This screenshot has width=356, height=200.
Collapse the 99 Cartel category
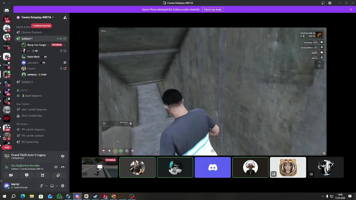23,124
